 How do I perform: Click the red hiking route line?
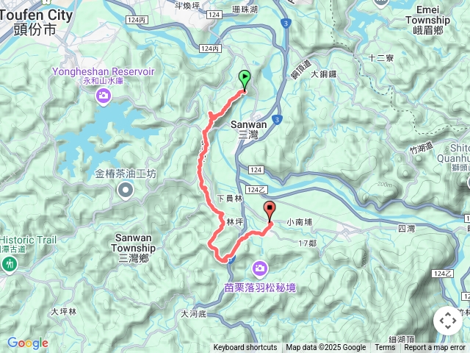click(200, 168)
